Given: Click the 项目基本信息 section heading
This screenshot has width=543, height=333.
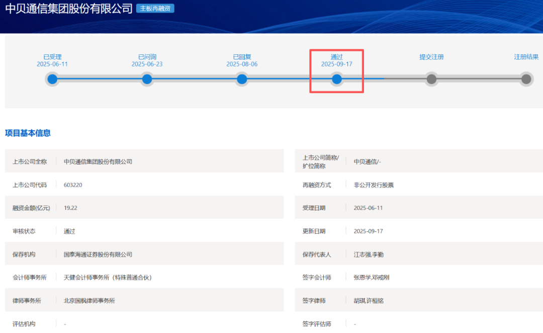Looking at the screenshot, I should [28, 133].
